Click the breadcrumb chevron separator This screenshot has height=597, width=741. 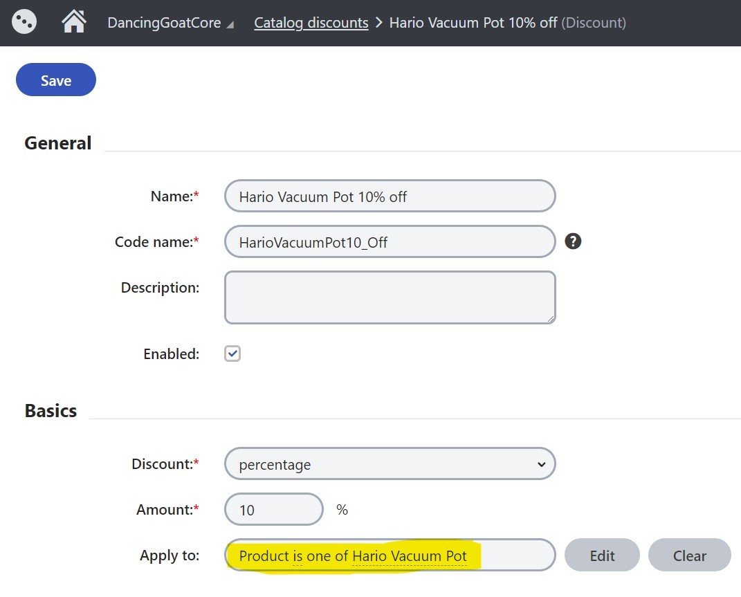(378, 23)
